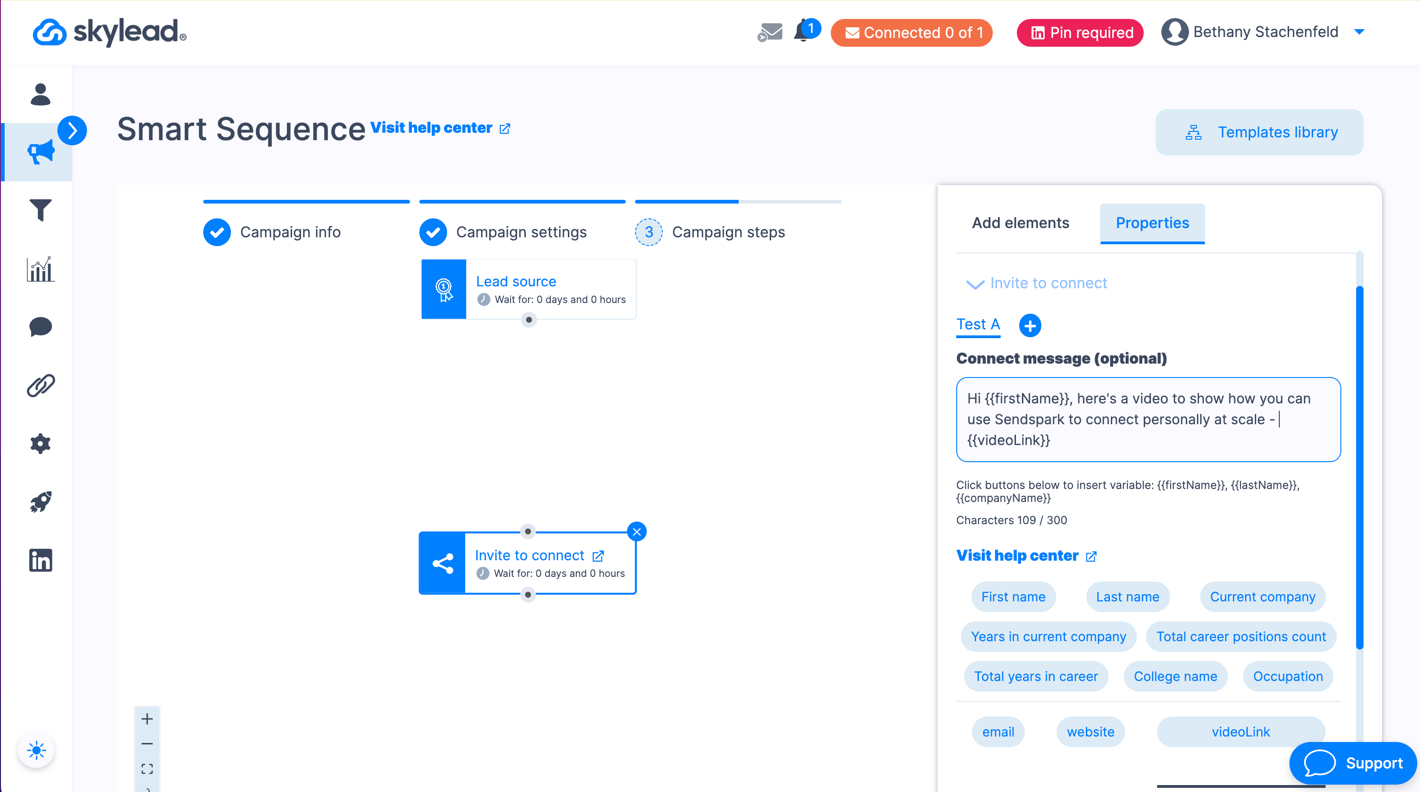Screen dimensions: 1420x792
Task: Click the Properties panel vertical scrollbar
Action: (x=1359, y=467)
